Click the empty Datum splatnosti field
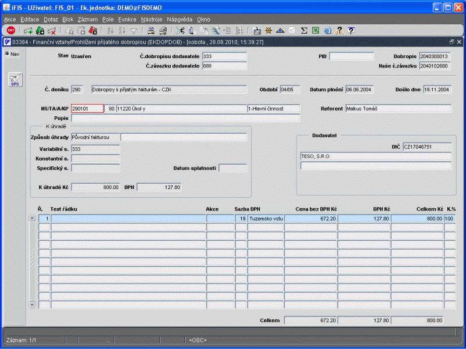Screen dimensions: 466x349 coord(232,168)
